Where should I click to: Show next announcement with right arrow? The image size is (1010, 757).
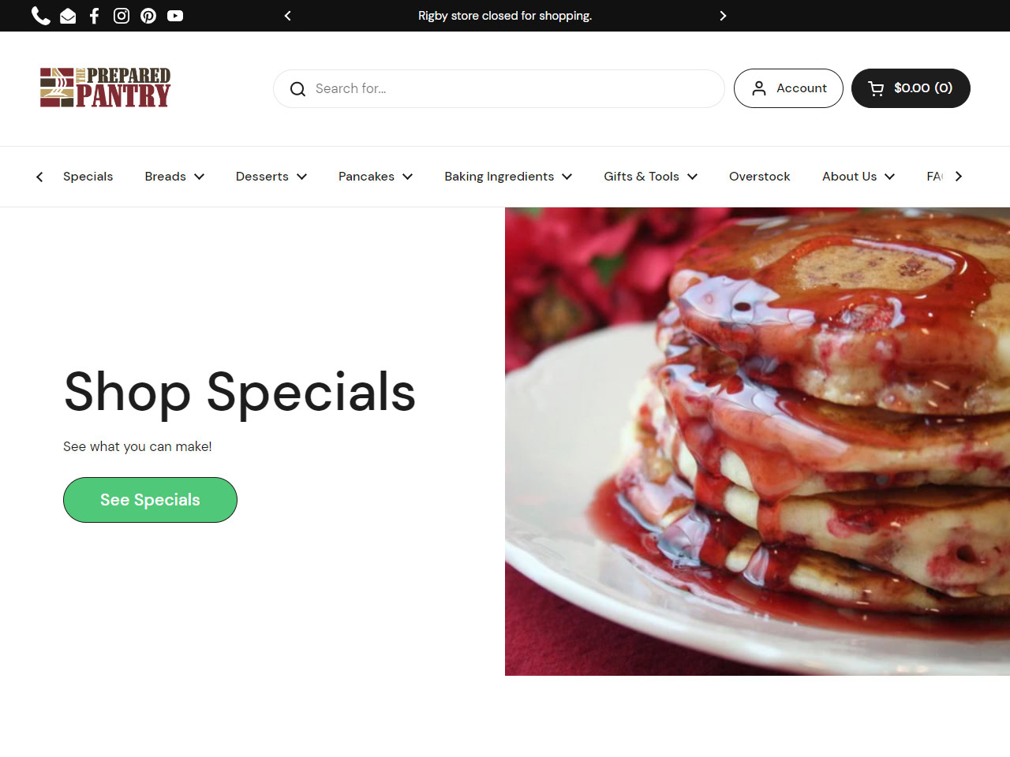click(x=723, y=16)
